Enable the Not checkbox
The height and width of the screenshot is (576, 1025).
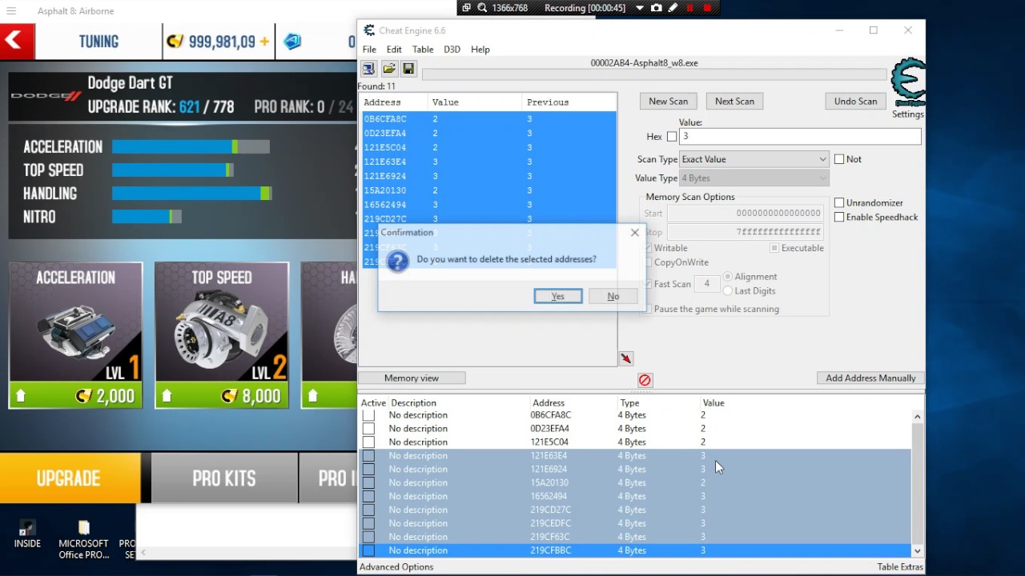click(x=839, y=159)
